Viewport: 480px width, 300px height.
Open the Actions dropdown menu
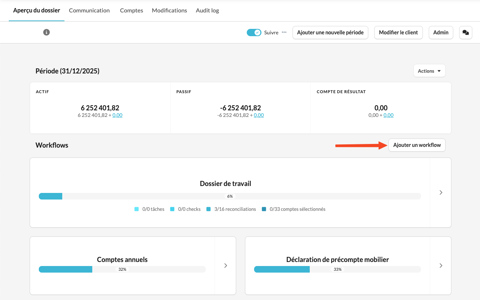(x=429, y=71)
